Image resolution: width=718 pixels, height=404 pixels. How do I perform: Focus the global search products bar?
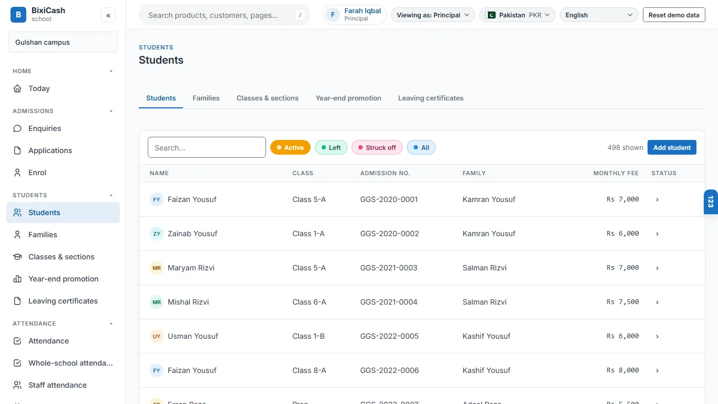[x=224, y=15]
